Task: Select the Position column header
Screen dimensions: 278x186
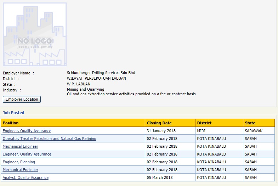Action: tap(73, 123)
